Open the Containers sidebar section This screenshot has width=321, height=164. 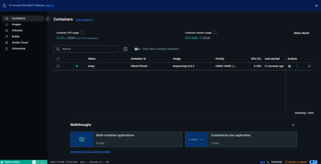pyautogui.click(x=23, y=18)
